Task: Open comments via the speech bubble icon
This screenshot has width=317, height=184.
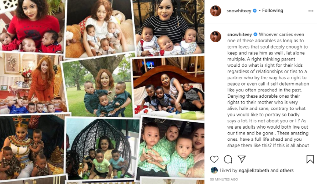Action: point(228,159)
